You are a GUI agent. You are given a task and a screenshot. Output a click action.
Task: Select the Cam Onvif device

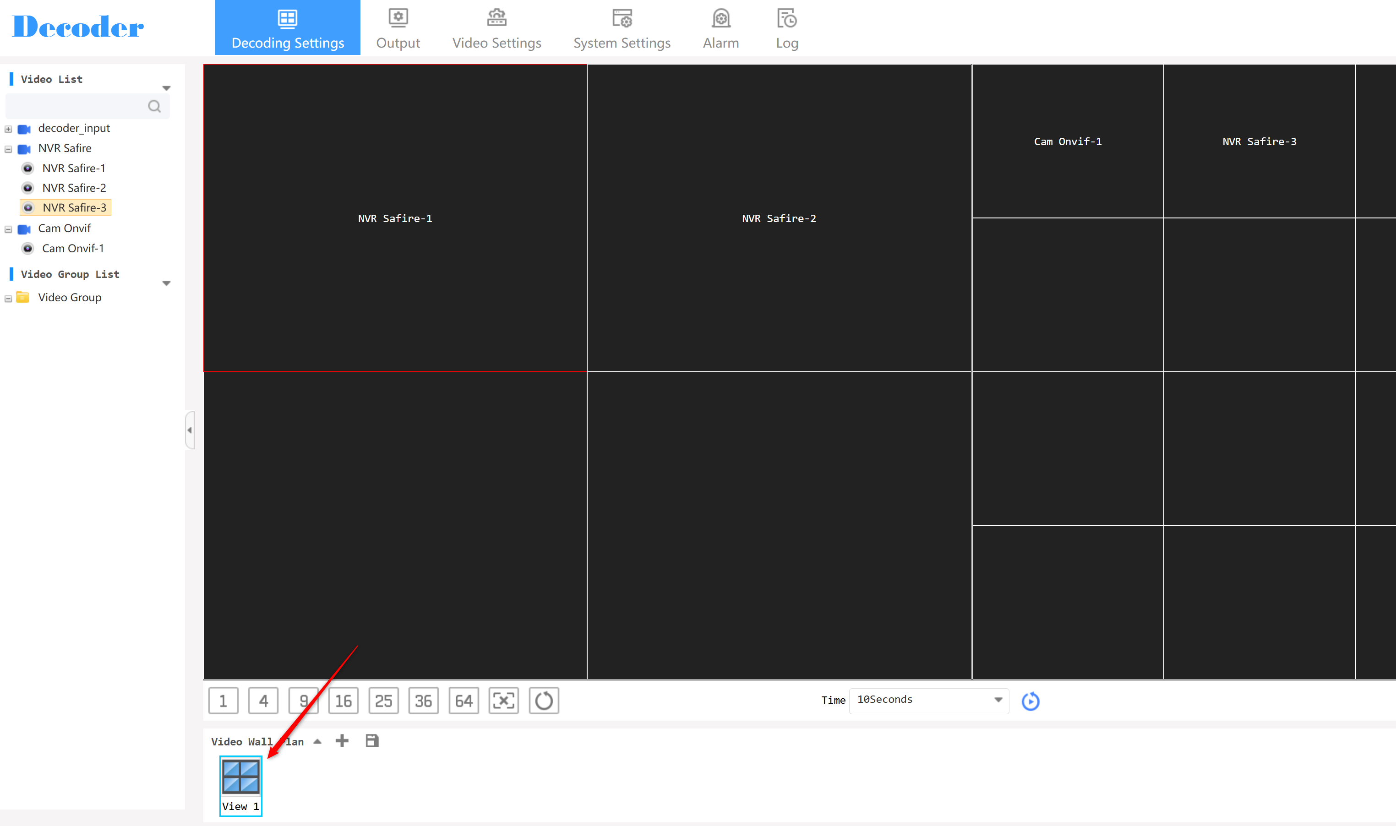point(64,228)
